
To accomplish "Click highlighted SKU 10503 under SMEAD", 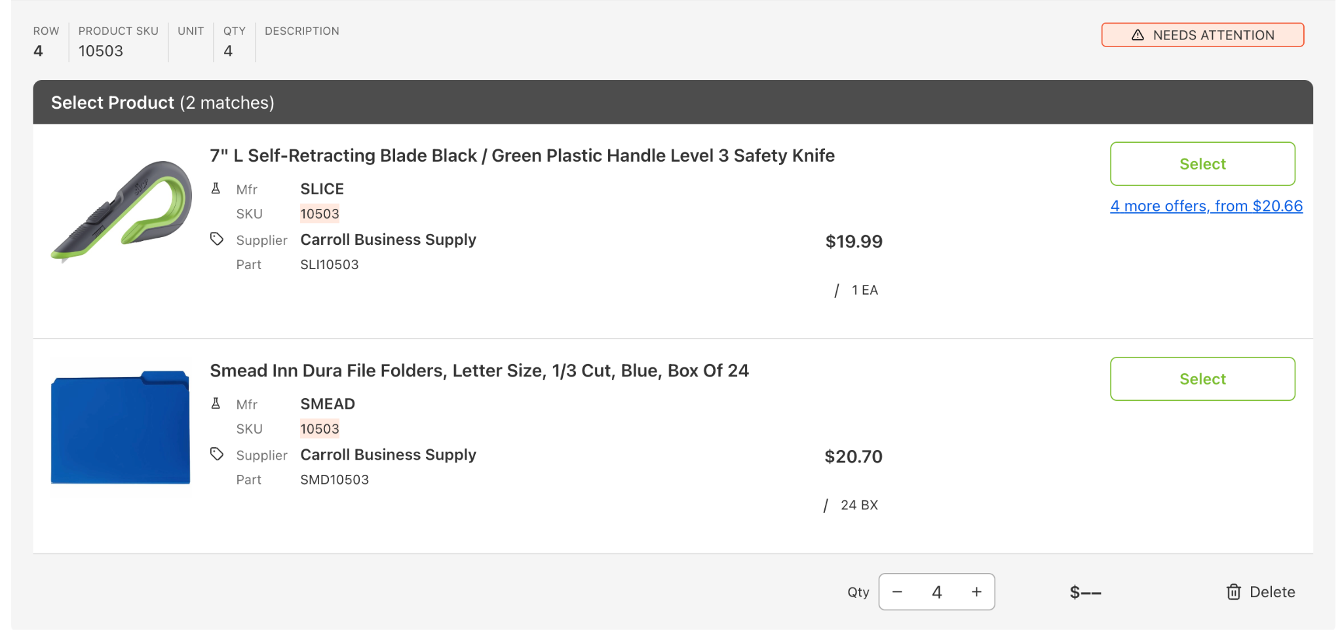I will (x=320, y=429).
